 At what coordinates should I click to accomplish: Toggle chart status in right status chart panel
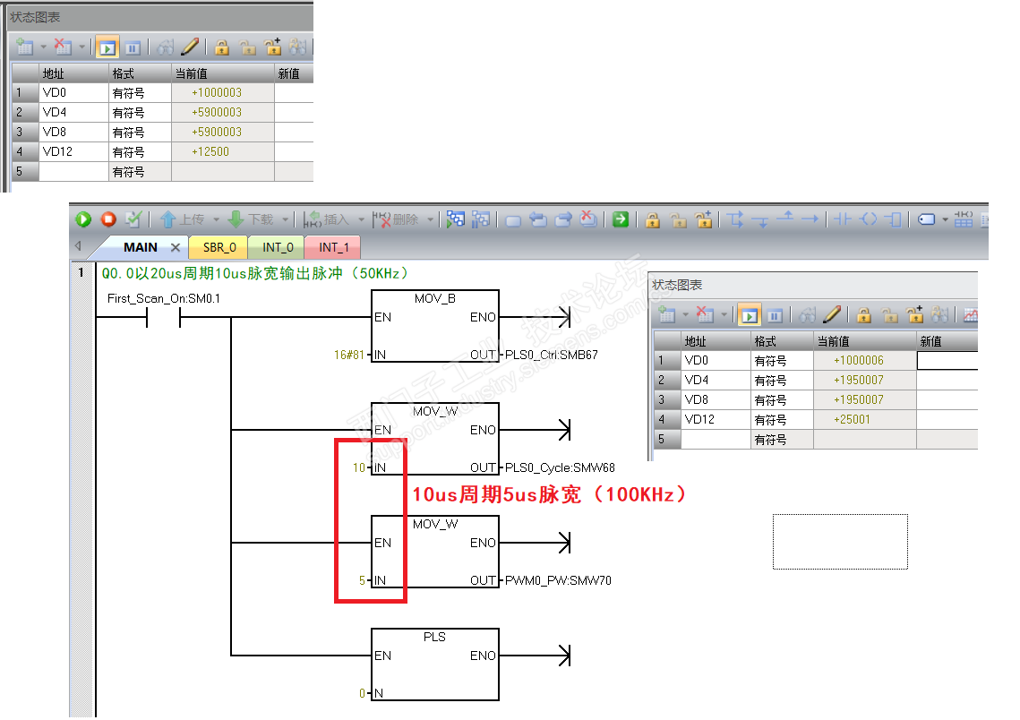coord(750,315)
